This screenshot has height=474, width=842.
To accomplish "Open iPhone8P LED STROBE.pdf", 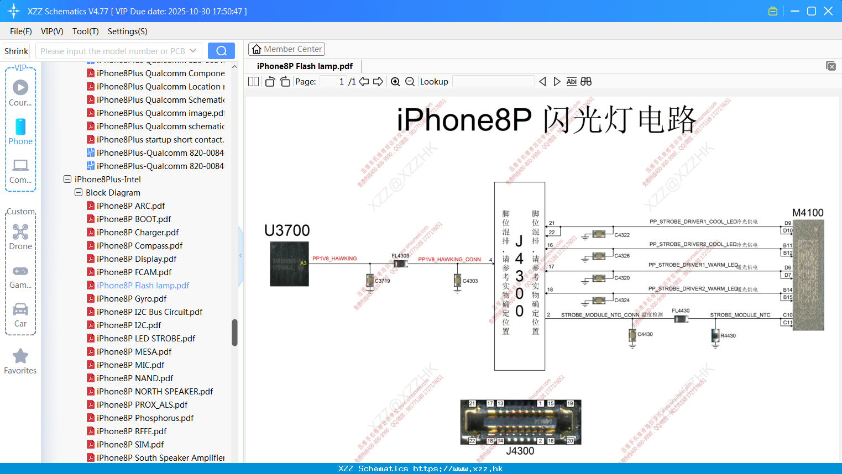I will [146, 339].
